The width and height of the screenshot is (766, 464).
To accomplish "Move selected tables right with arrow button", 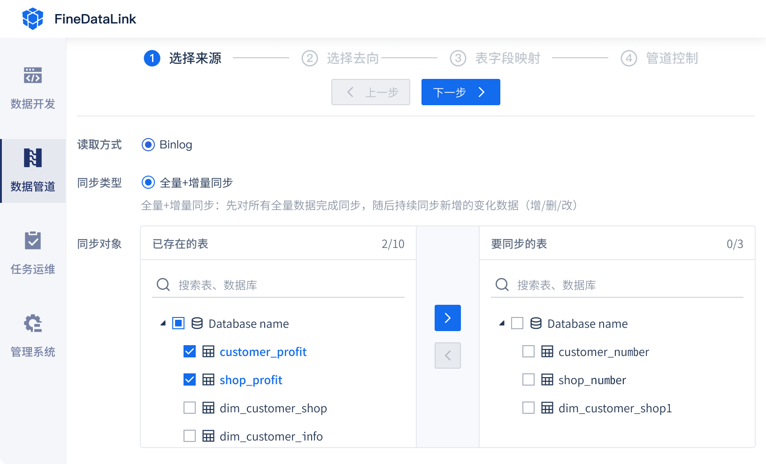I will (x=448, y=318).
